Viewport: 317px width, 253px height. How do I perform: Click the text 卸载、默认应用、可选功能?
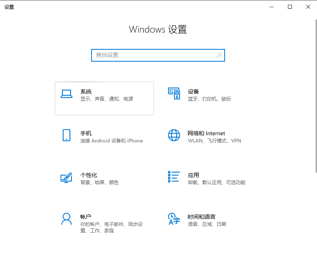pyautogui.click(x=217, y=183)
